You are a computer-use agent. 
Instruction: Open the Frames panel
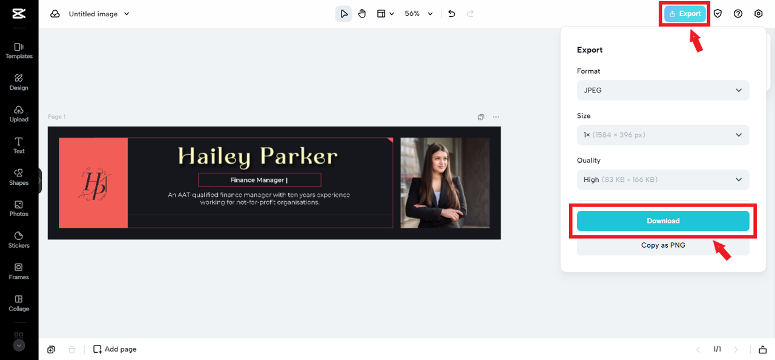pyautogui.click(x=19, y=271)
